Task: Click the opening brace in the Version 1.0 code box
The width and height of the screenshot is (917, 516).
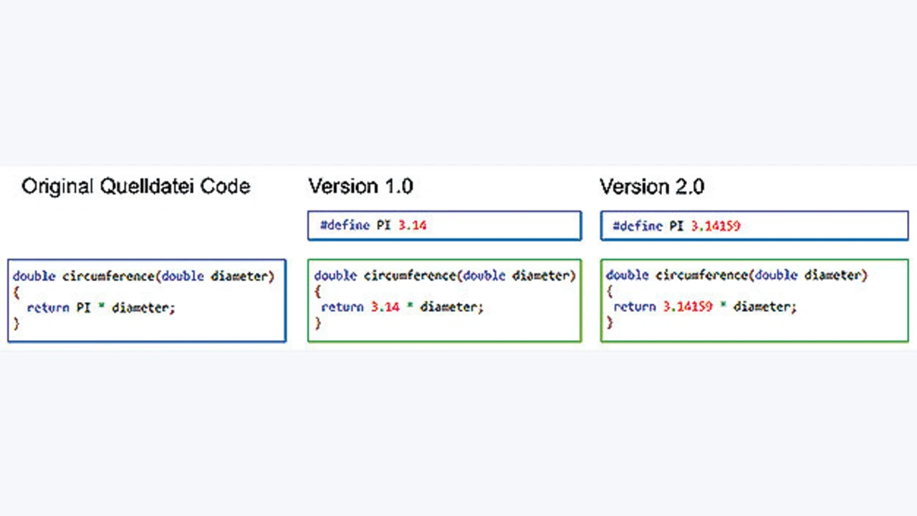Action: point(318,291)
